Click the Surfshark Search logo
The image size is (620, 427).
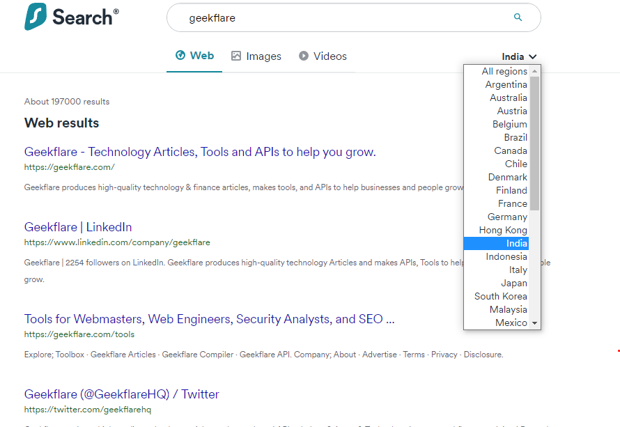click(x=72, y=17)
